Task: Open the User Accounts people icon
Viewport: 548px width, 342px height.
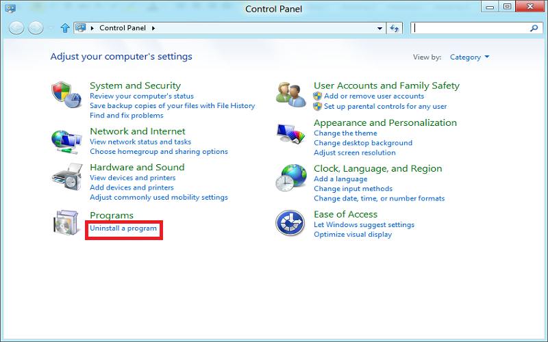Action: coord(290,94)
